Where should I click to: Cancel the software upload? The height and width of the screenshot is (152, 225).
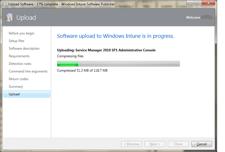tap(202, 144)
